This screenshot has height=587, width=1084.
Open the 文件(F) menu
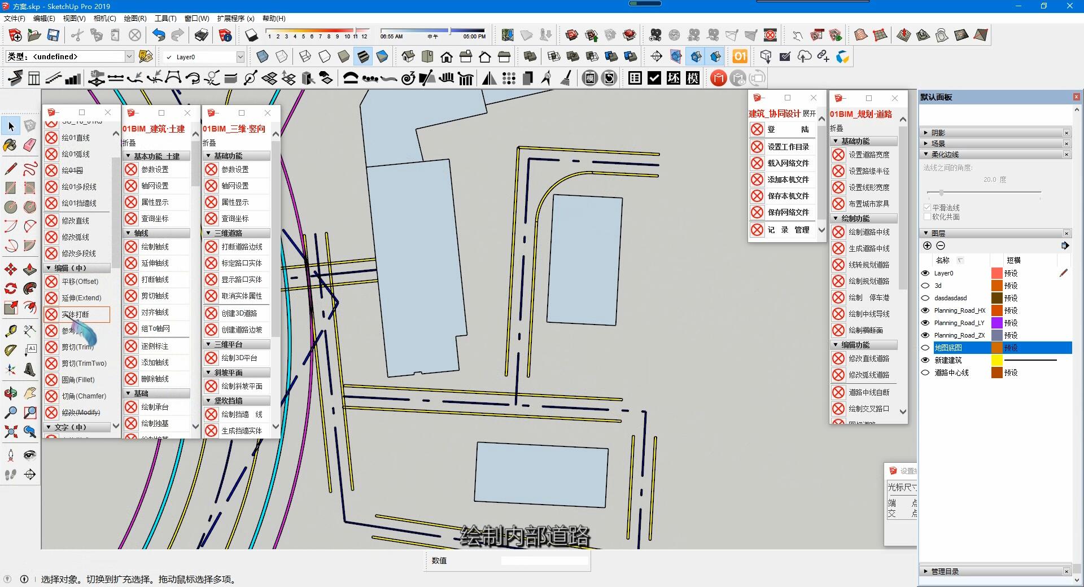click(14, 19)
